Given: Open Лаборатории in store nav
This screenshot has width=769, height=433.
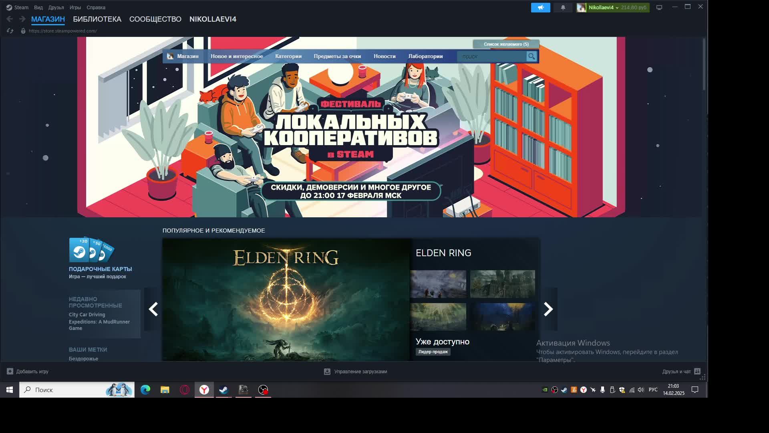Looking at the screenshot, I should click(425, 57).
